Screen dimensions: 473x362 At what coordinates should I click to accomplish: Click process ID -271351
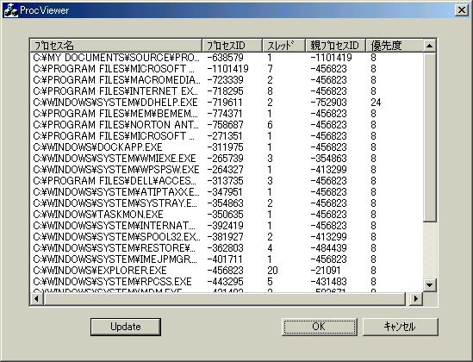pyautogui.click(x=225, y=136)
